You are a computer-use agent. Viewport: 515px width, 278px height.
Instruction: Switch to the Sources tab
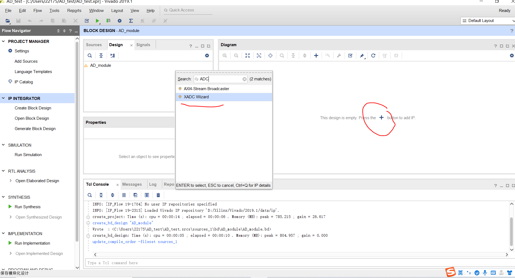click(x=94, y=45)
